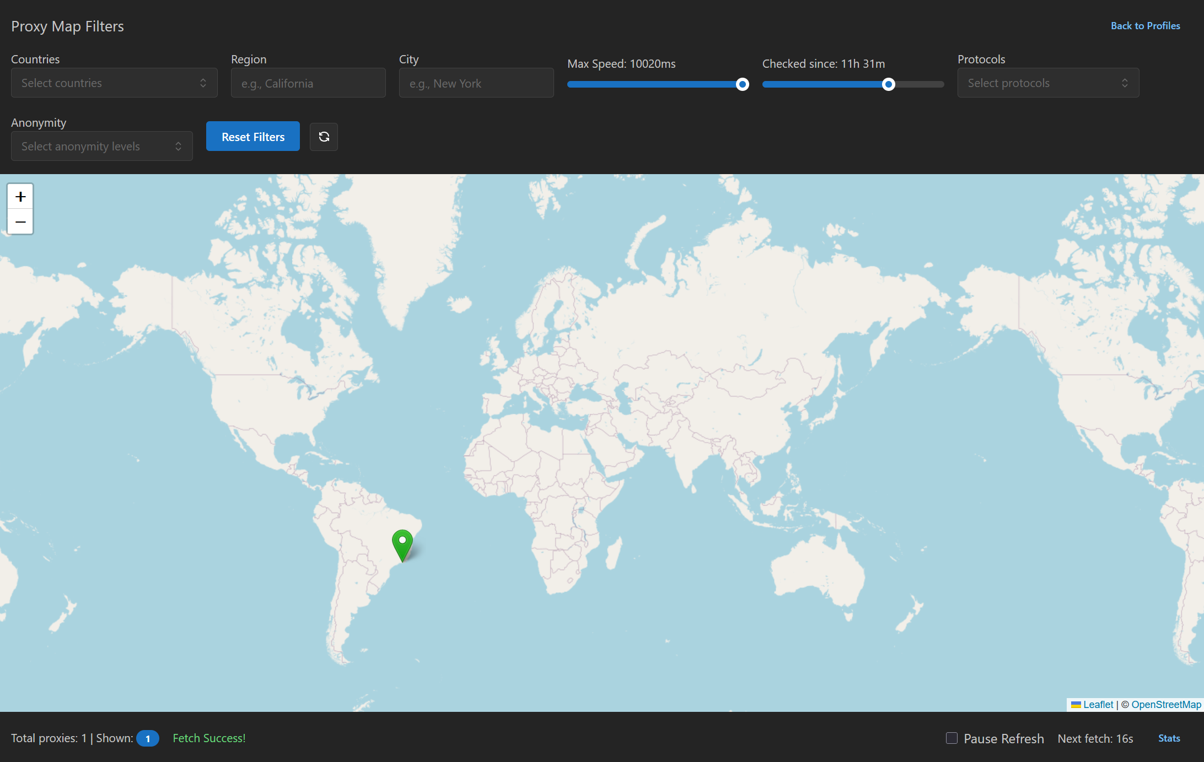The image size is (1204, 762).
Task: Toggle the Pause Refresh checkbox
Action: (952, 738)
